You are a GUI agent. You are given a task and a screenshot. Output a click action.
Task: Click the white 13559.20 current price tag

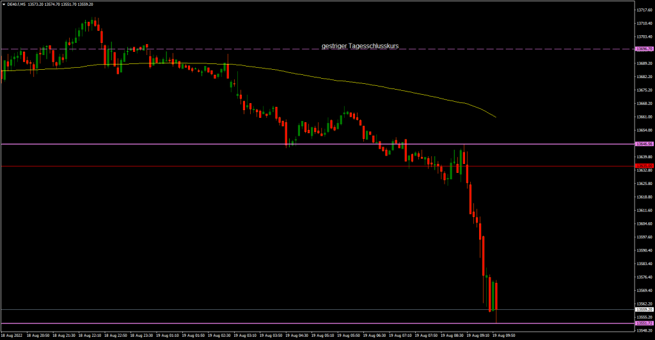pyautogui.click(x=643, y=310)
